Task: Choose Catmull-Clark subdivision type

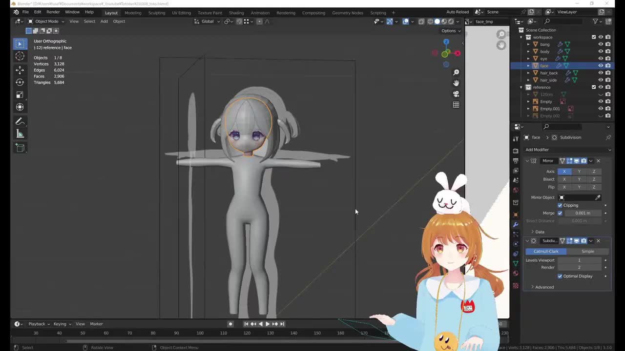Action: coord(546,252)
